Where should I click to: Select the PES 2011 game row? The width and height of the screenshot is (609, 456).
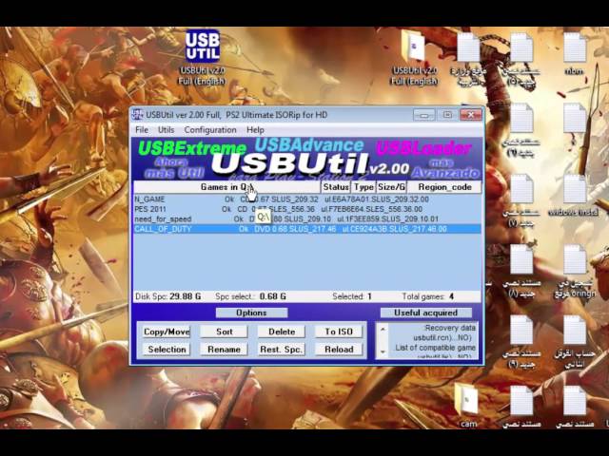[x=306, y=209]
